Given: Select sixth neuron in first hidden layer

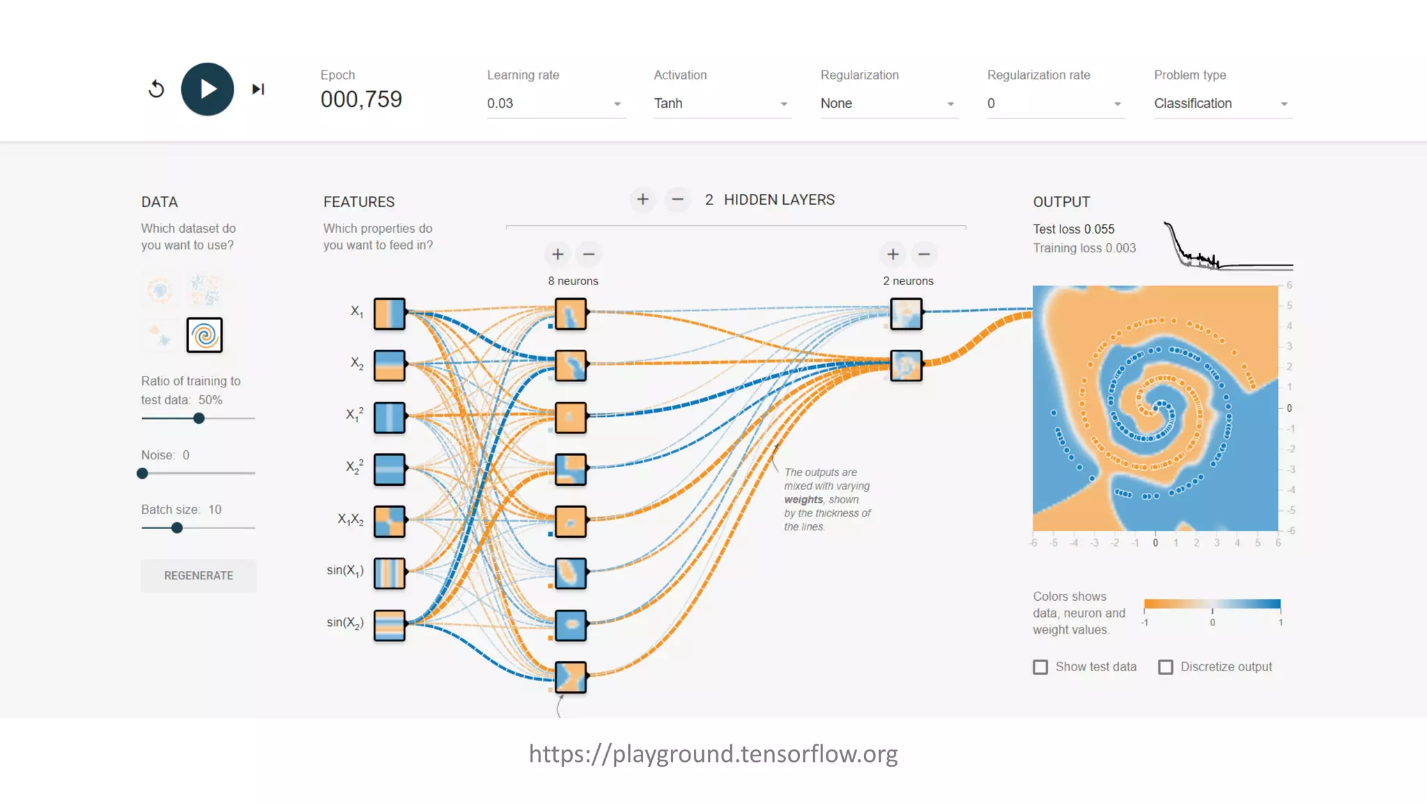Looking at the screenshot, I should (x=571, y=573).
